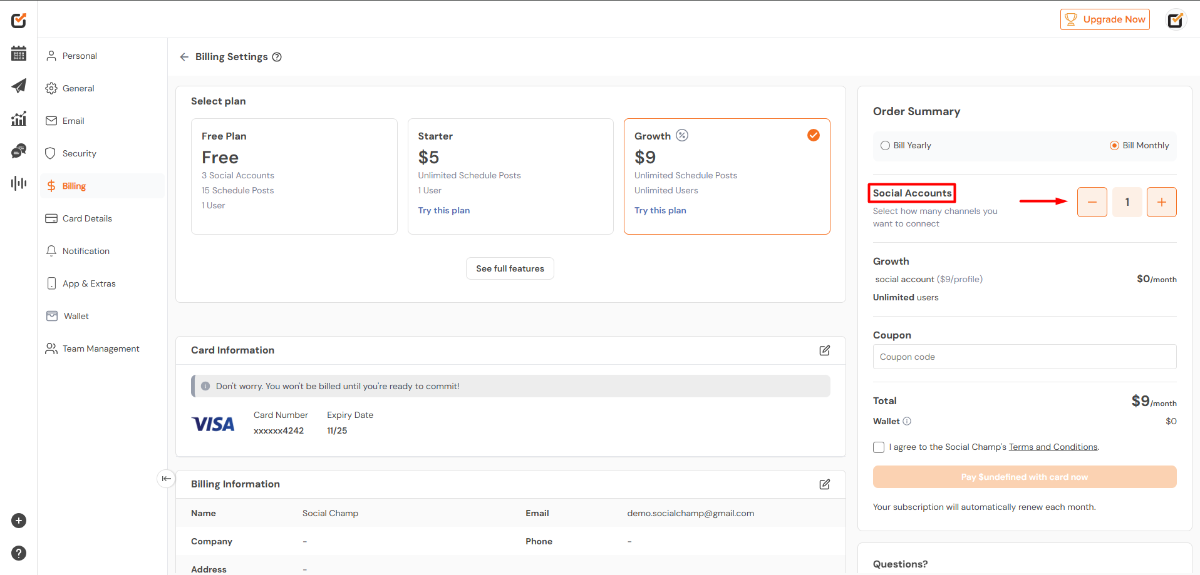Open the analytics bar-chart icon
This screenshot has height=575, width=1200.
coord(19,118)
